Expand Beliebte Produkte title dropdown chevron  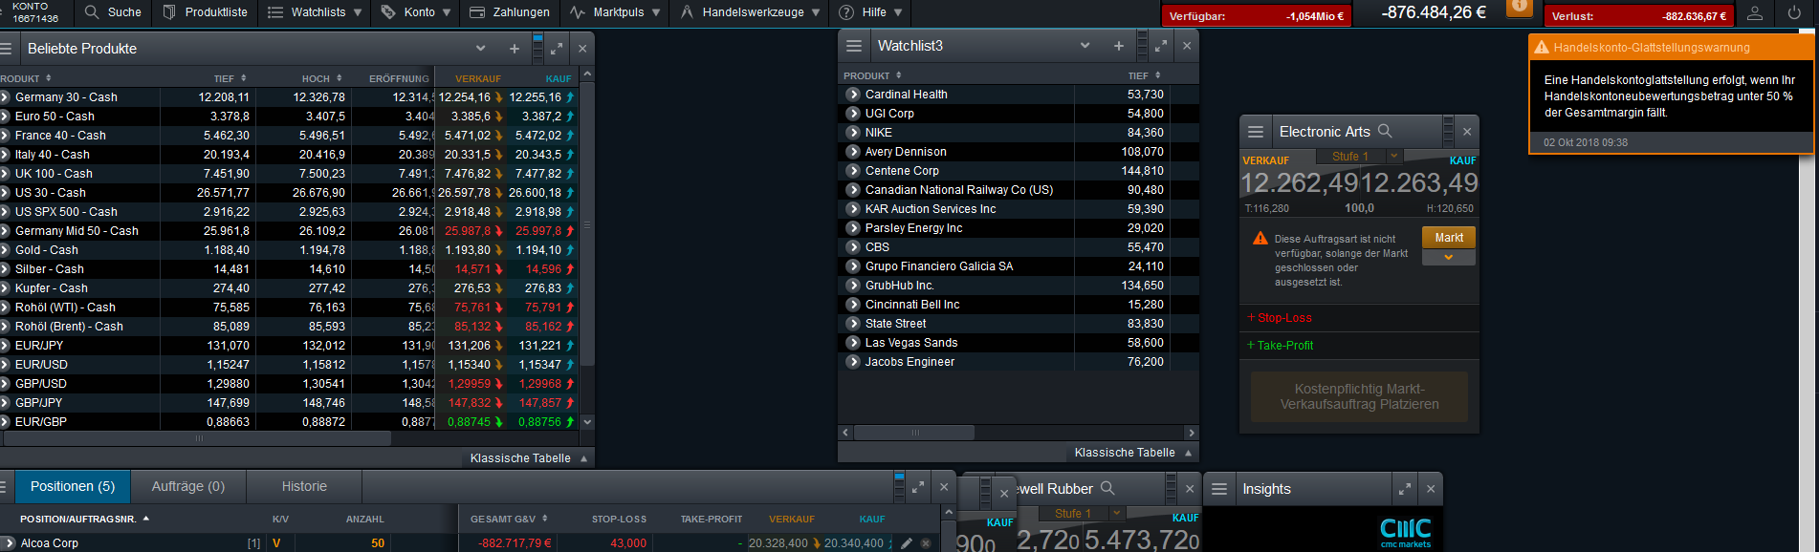(x=481, y=48)
